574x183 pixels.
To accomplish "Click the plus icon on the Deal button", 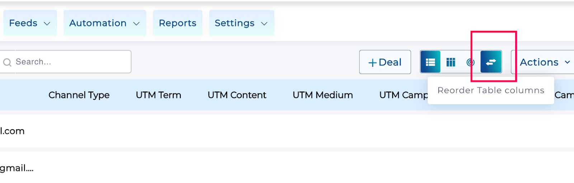I will pos(372,63).
